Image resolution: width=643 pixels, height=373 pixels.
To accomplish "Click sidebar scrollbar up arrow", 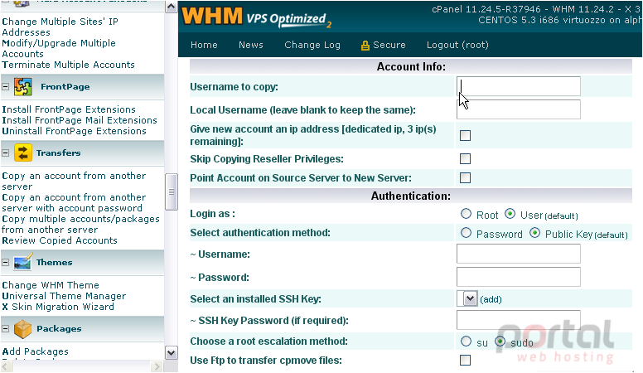I will tap(171, 6).
